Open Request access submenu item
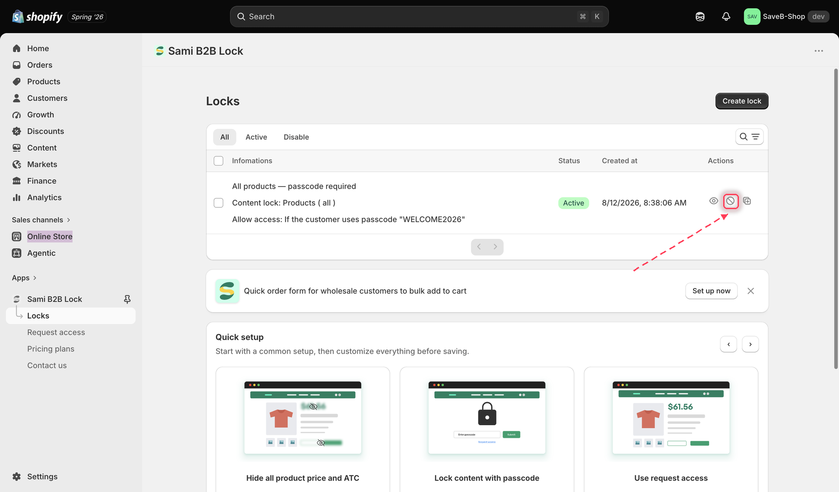This screenshot has width=839, height=492. click(56, 333)
